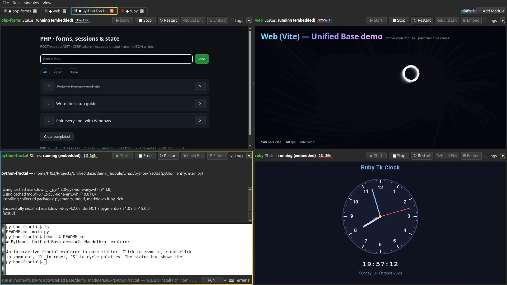Delete the 'Pair every shot with Windows' task
Screen dimensions: 507x285
(200, 121)
